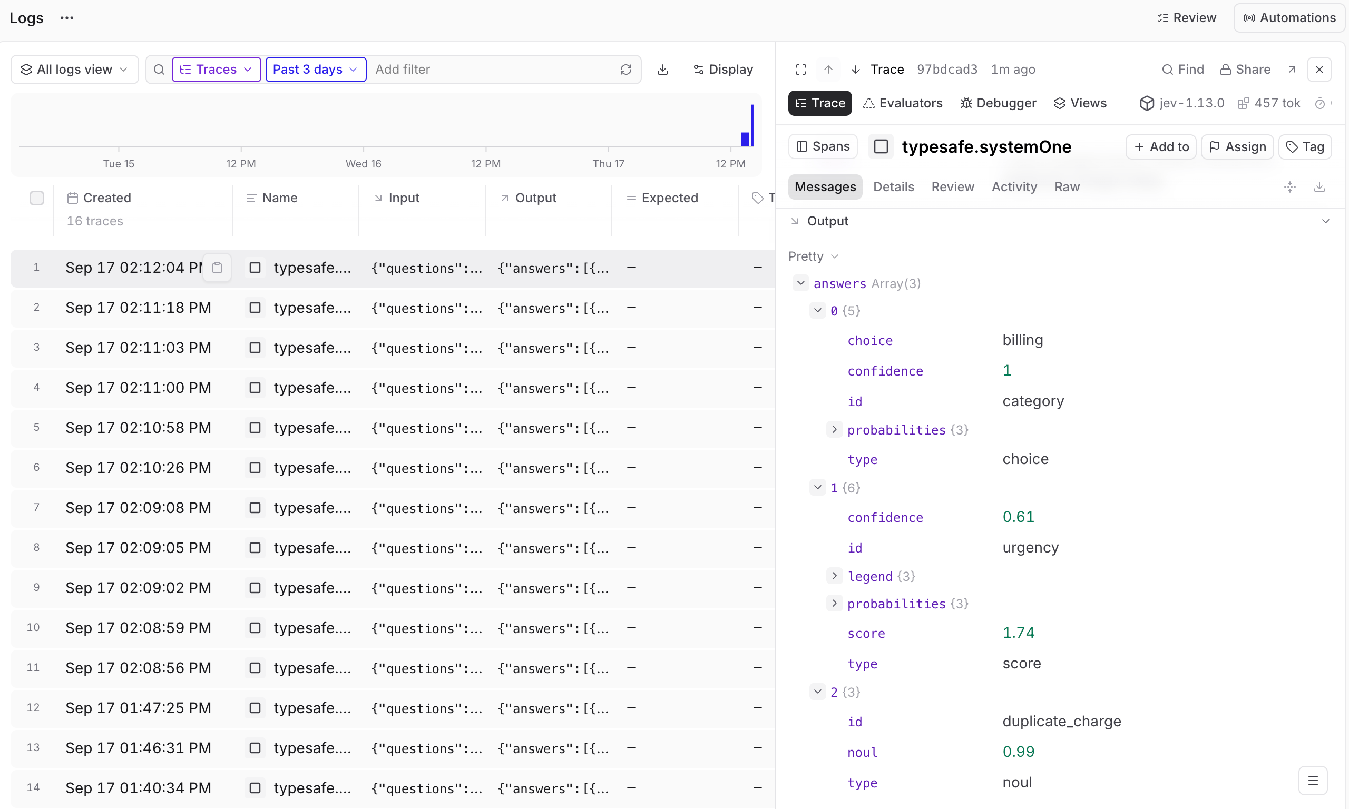
Task: Click the span type icon beside typesafe.systemOne
Action: point(881,146)
